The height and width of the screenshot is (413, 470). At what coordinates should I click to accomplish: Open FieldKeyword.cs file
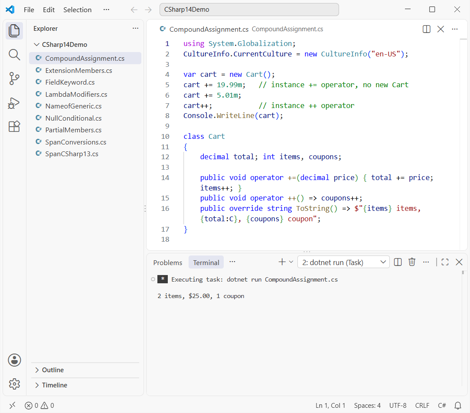pyautogui.click(x=85, y=82)
